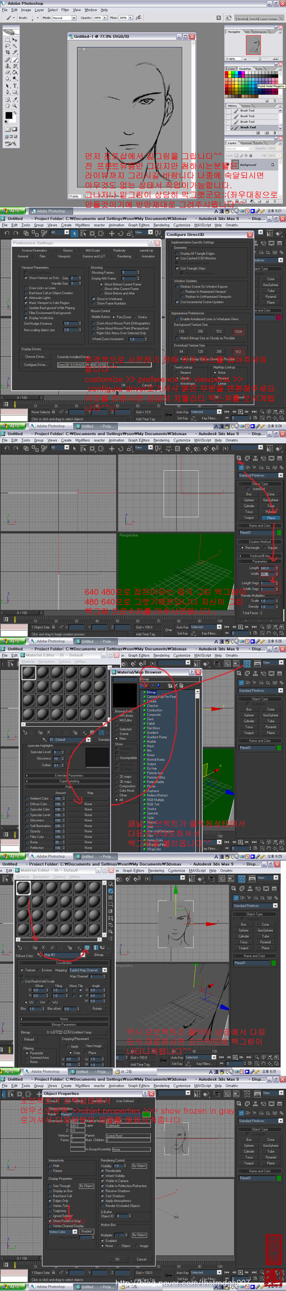Viewport: 286px width, 1291px height.
Task: Select the Move tool in Photoshop toolbox
Action: point(15,39)
